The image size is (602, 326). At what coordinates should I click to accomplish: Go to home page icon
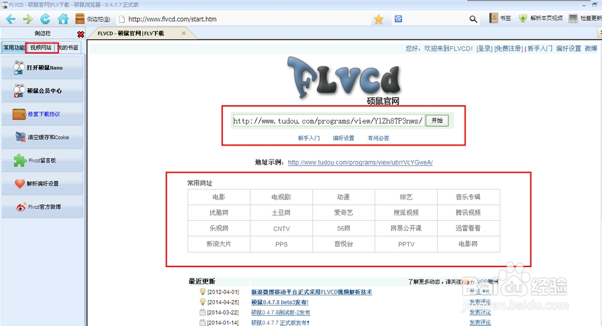tap(63, 19)
